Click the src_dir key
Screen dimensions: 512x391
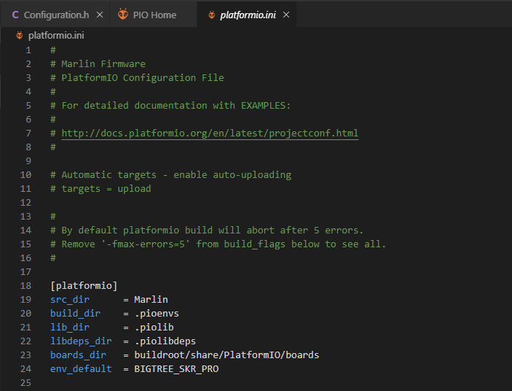[x=70, y=300]
